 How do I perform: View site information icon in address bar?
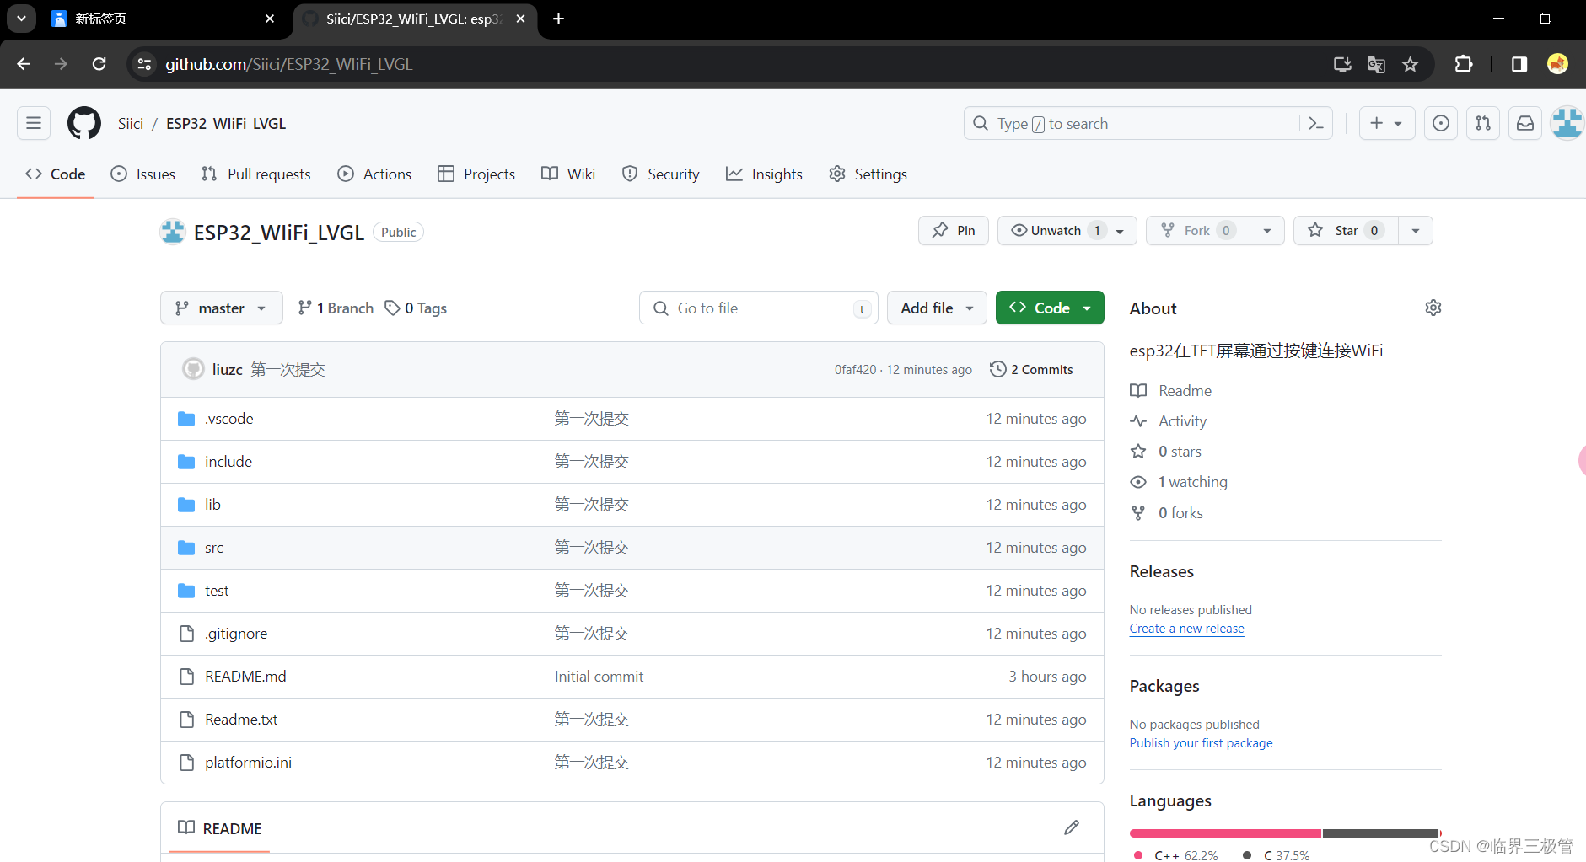click(145, 64)
